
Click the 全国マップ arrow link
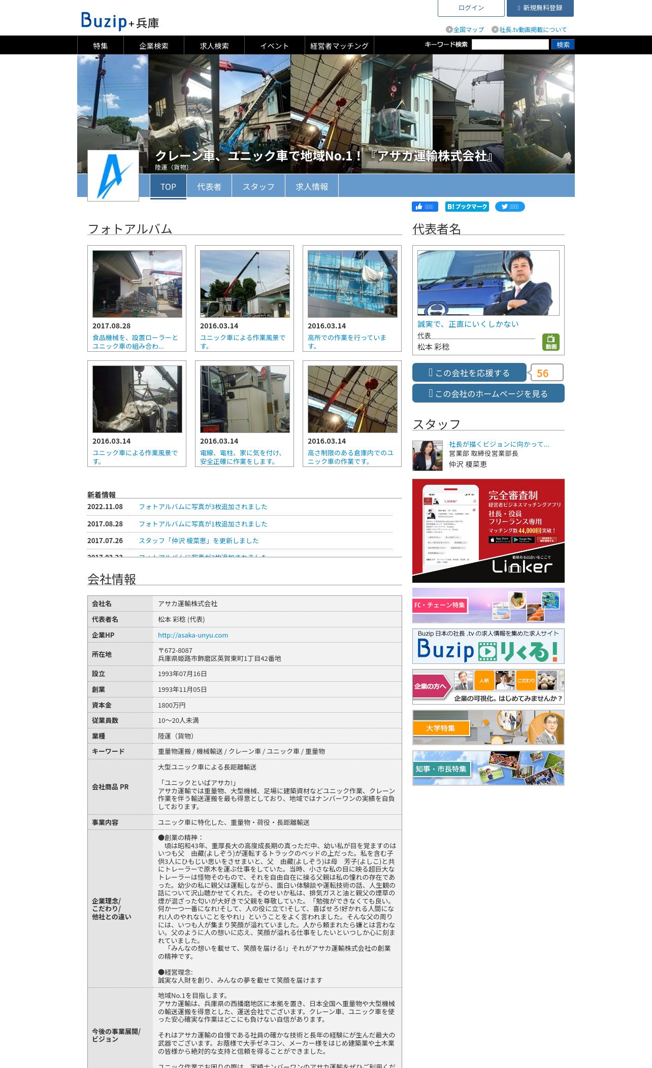[465, 30]
